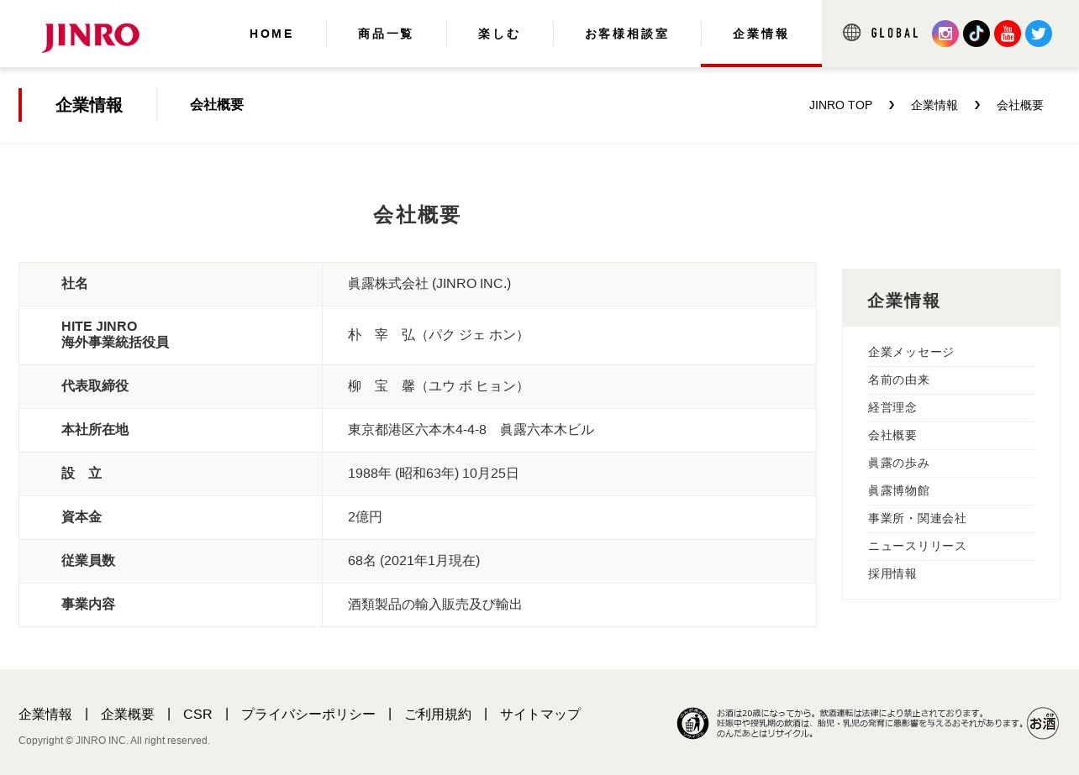This screenshot has height=775, width=1079.
Task: Click the 資本金 row label
Action: 82,517
